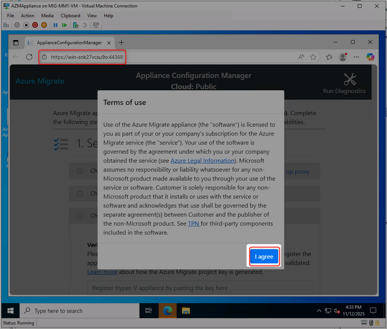Viewport: 387px width, 329px height.
Task: Close the ApplianceConfigurationManager tab
Action: 109,43
